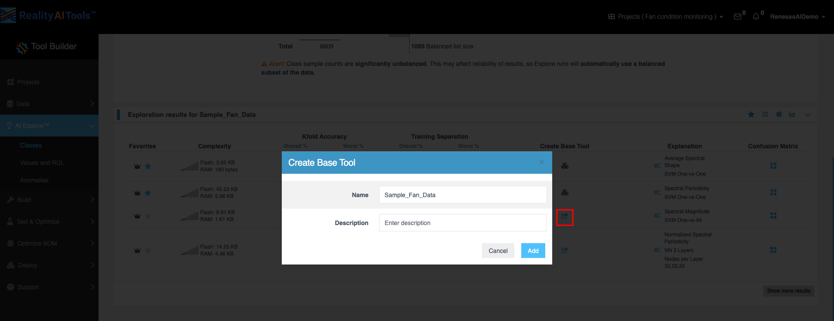Click the Reality AI Tools logo
The height and width of the screenshot is (321, 834).
point(48,16)
